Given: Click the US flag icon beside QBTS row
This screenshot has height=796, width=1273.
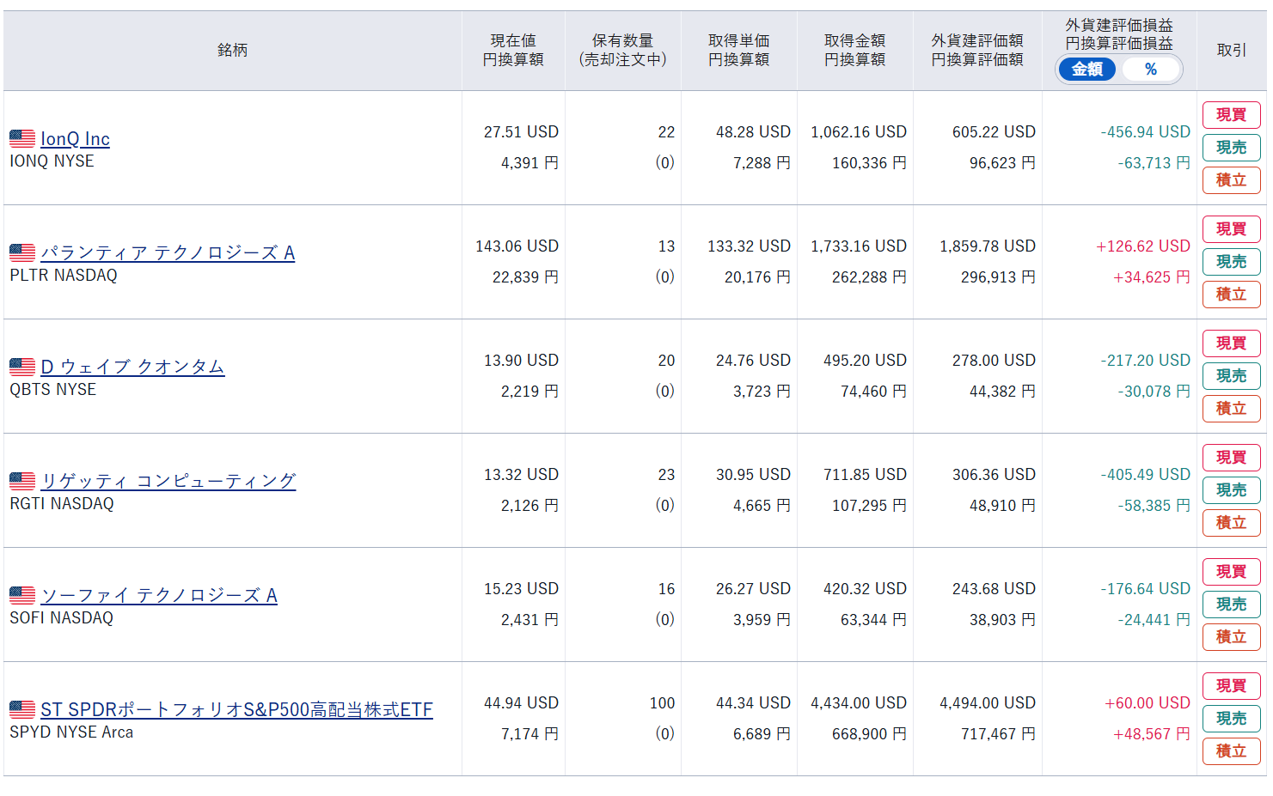Looking at the screenshot, I should point(22,367).
